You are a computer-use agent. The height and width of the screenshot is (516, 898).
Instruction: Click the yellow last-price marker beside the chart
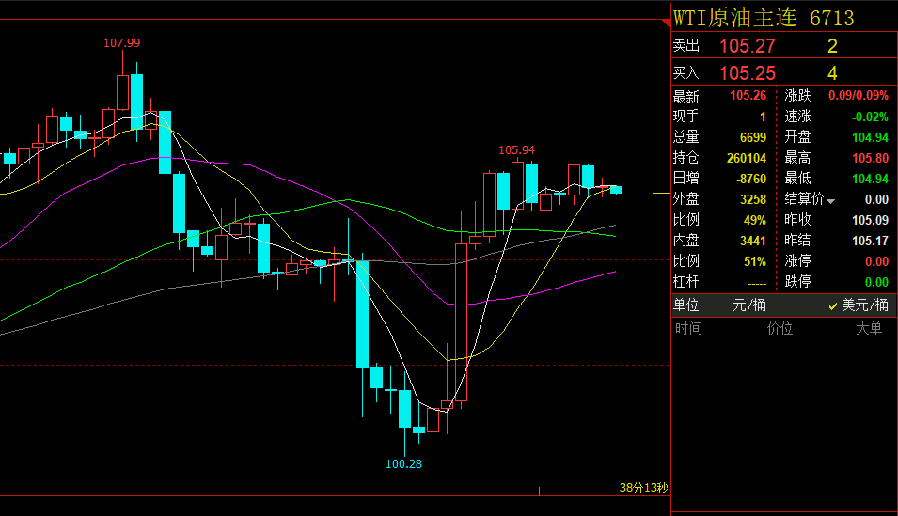point(661,194)
